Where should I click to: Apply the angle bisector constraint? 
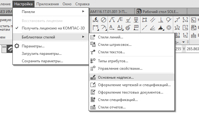(x=153, y=28)
